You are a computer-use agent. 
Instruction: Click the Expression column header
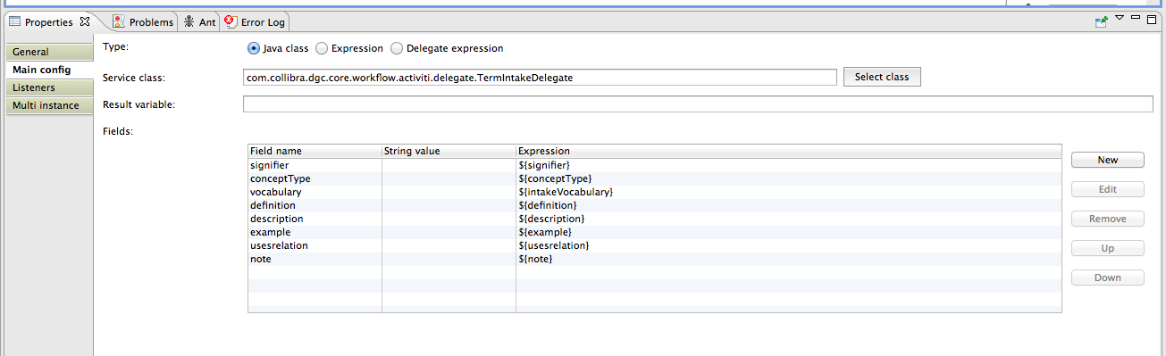tap(788, 152)
